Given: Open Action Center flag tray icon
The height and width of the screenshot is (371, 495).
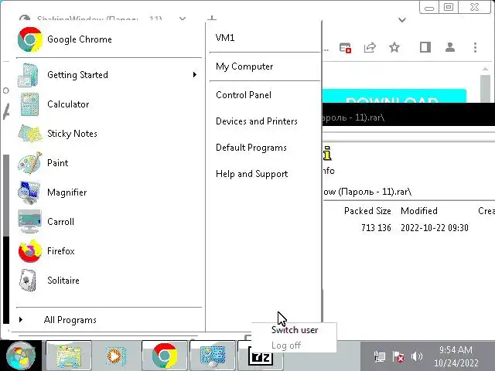Looking at the screenshot, I should pyautogui.click(x=398, y=357).
